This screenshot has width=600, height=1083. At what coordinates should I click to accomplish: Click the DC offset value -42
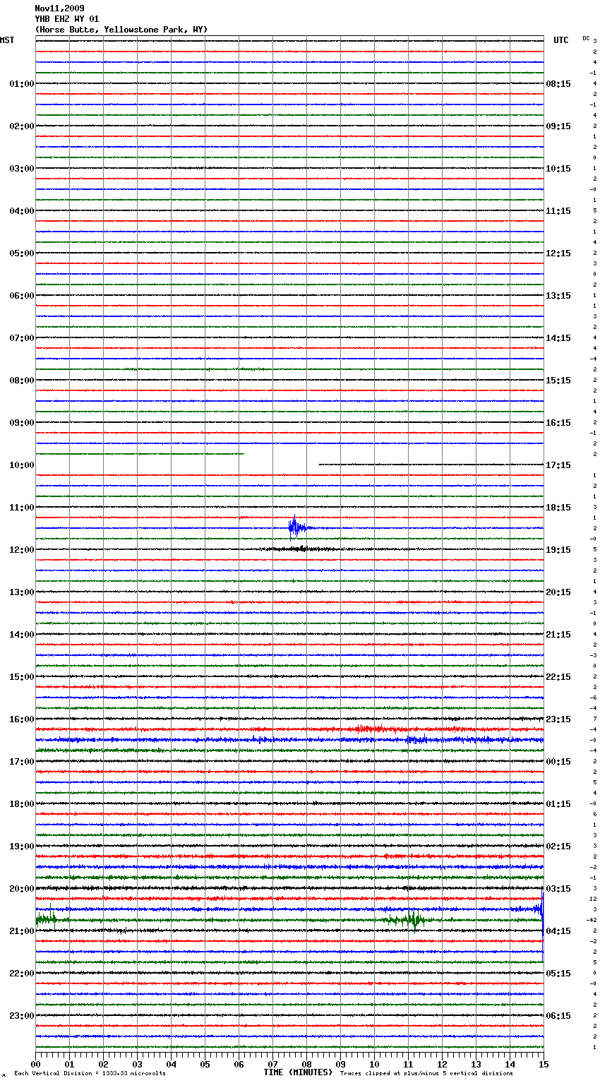pos(592,920)
